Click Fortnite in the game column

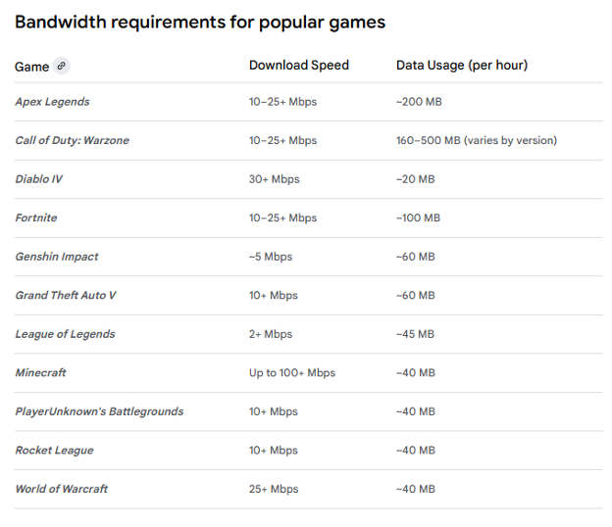click(36, 217)
